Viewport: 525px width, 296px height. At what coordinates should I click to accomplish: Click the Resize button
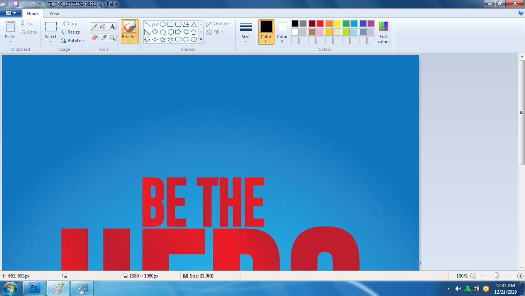(71, 32)
